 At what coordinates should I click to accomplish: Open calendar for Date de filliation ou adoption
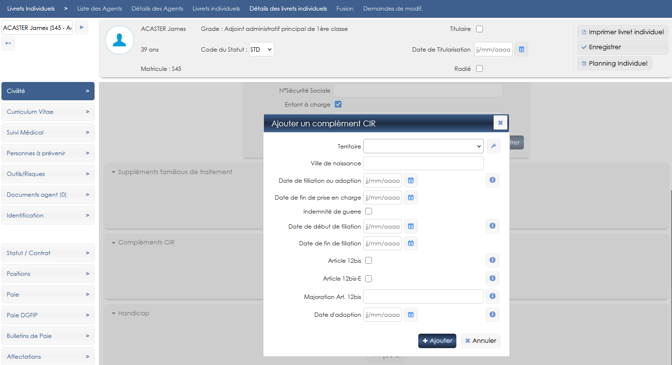coord(411,180)
